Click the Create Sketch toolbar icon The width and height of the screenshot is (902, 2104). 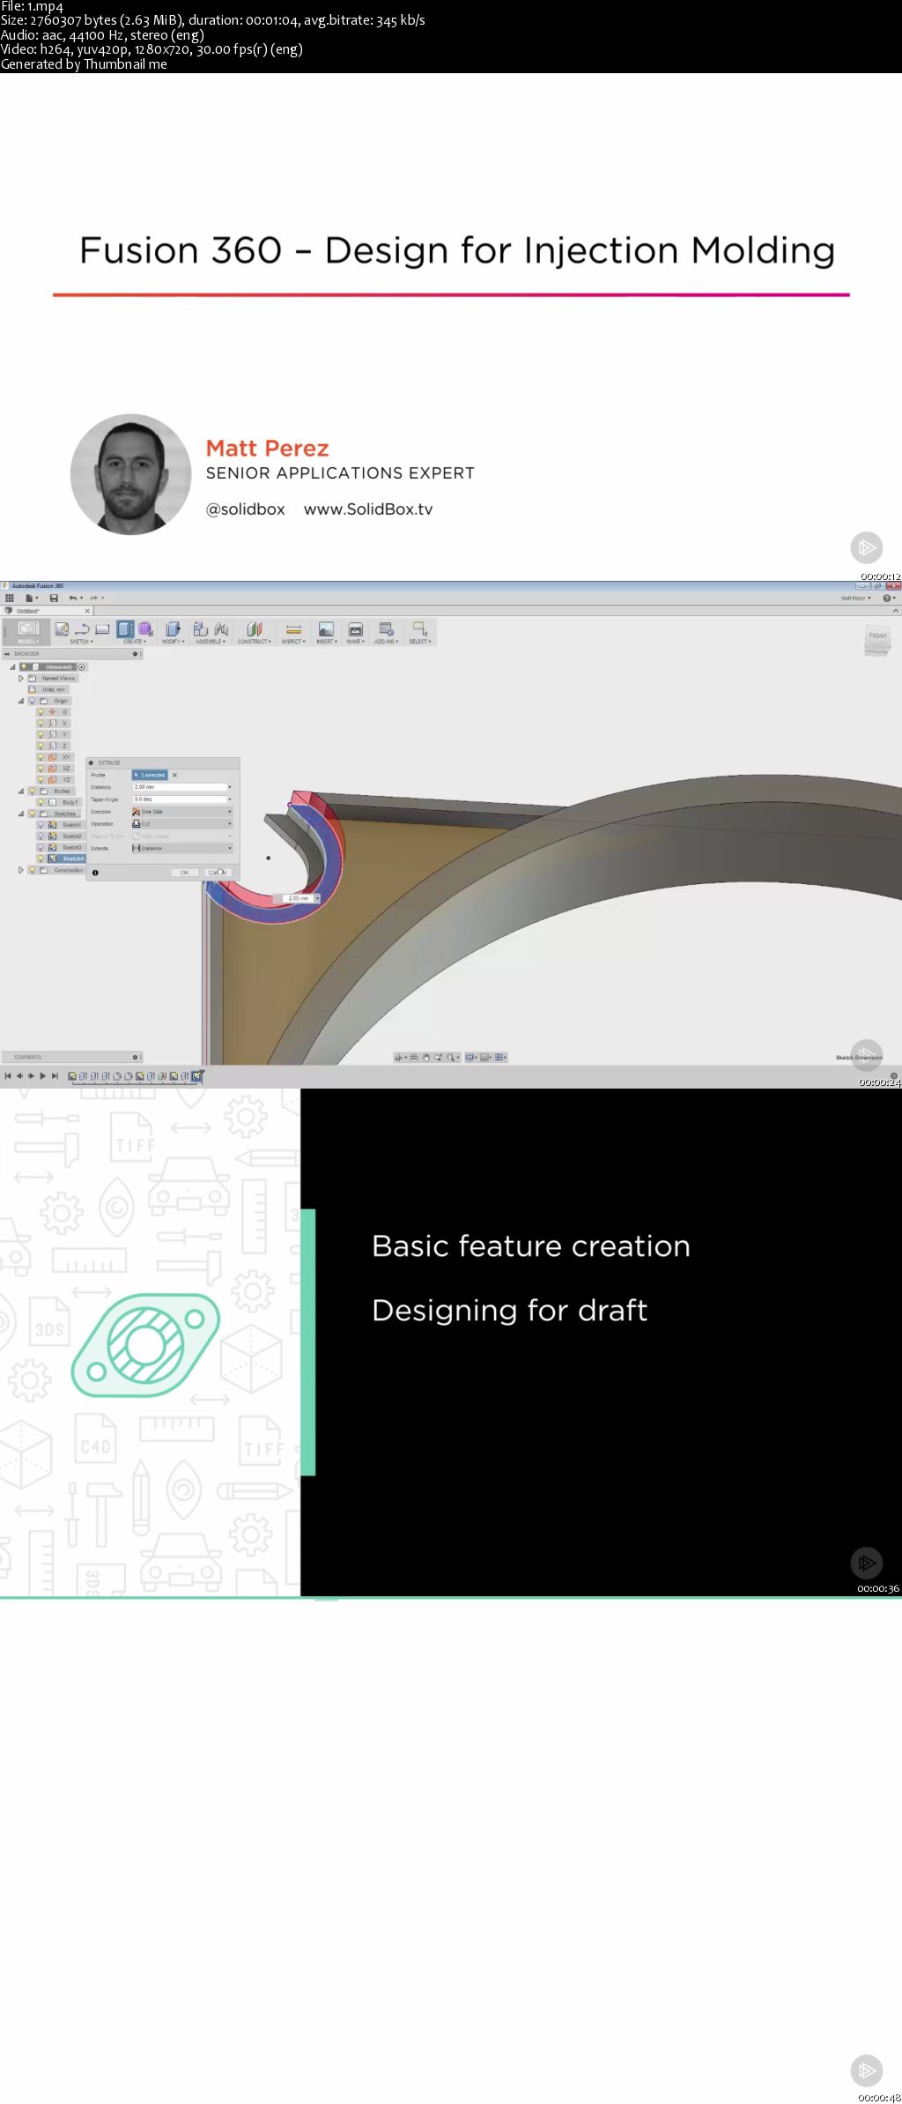(62, 628)
